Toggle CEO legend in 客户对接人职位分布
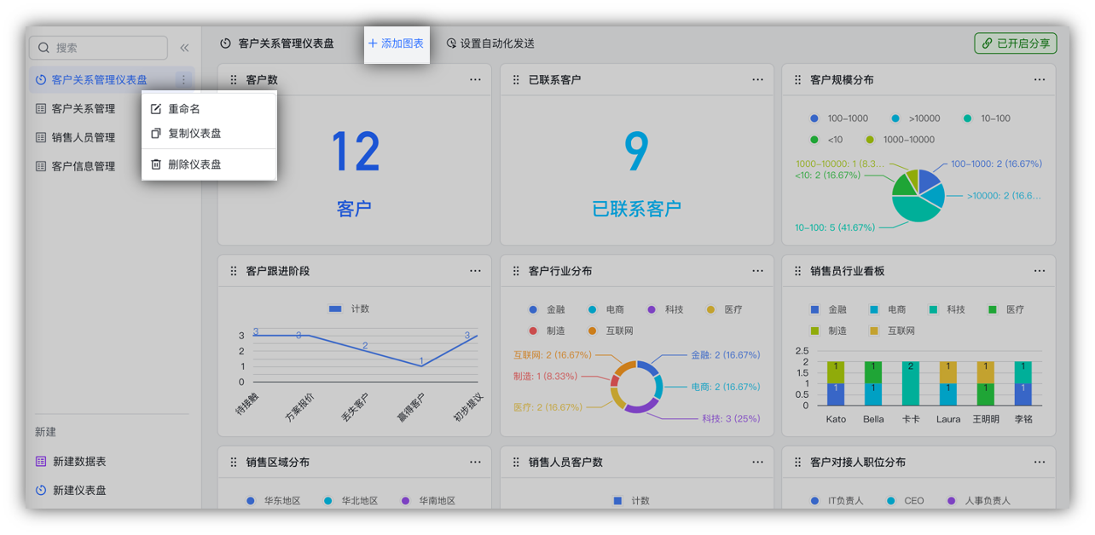This screenshot has height=535, width=1095. point(905,501)
